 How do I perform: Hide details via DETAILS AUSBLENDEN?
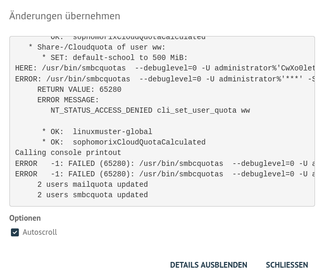tap(209, 265)
